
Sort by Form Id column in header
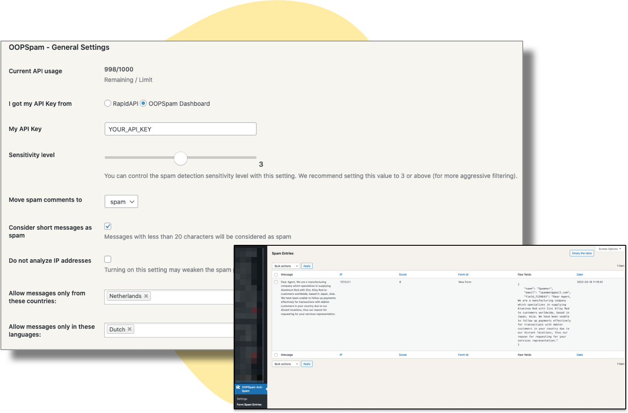pyautogui.click(x=463, y=275)
